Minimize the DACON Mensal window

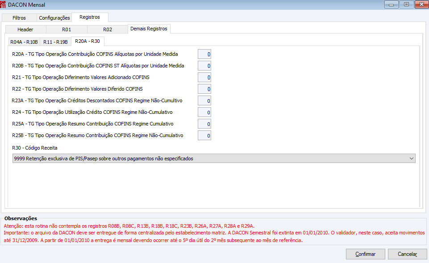tap(391, 4)
